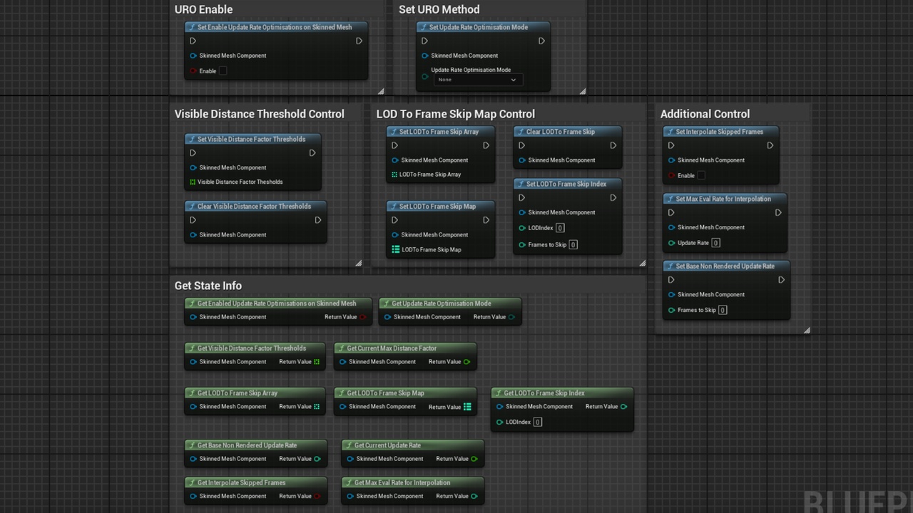
Task: Click output exec pin of Set Update Rate Optimisation Mode
Action: click(541, 41)
